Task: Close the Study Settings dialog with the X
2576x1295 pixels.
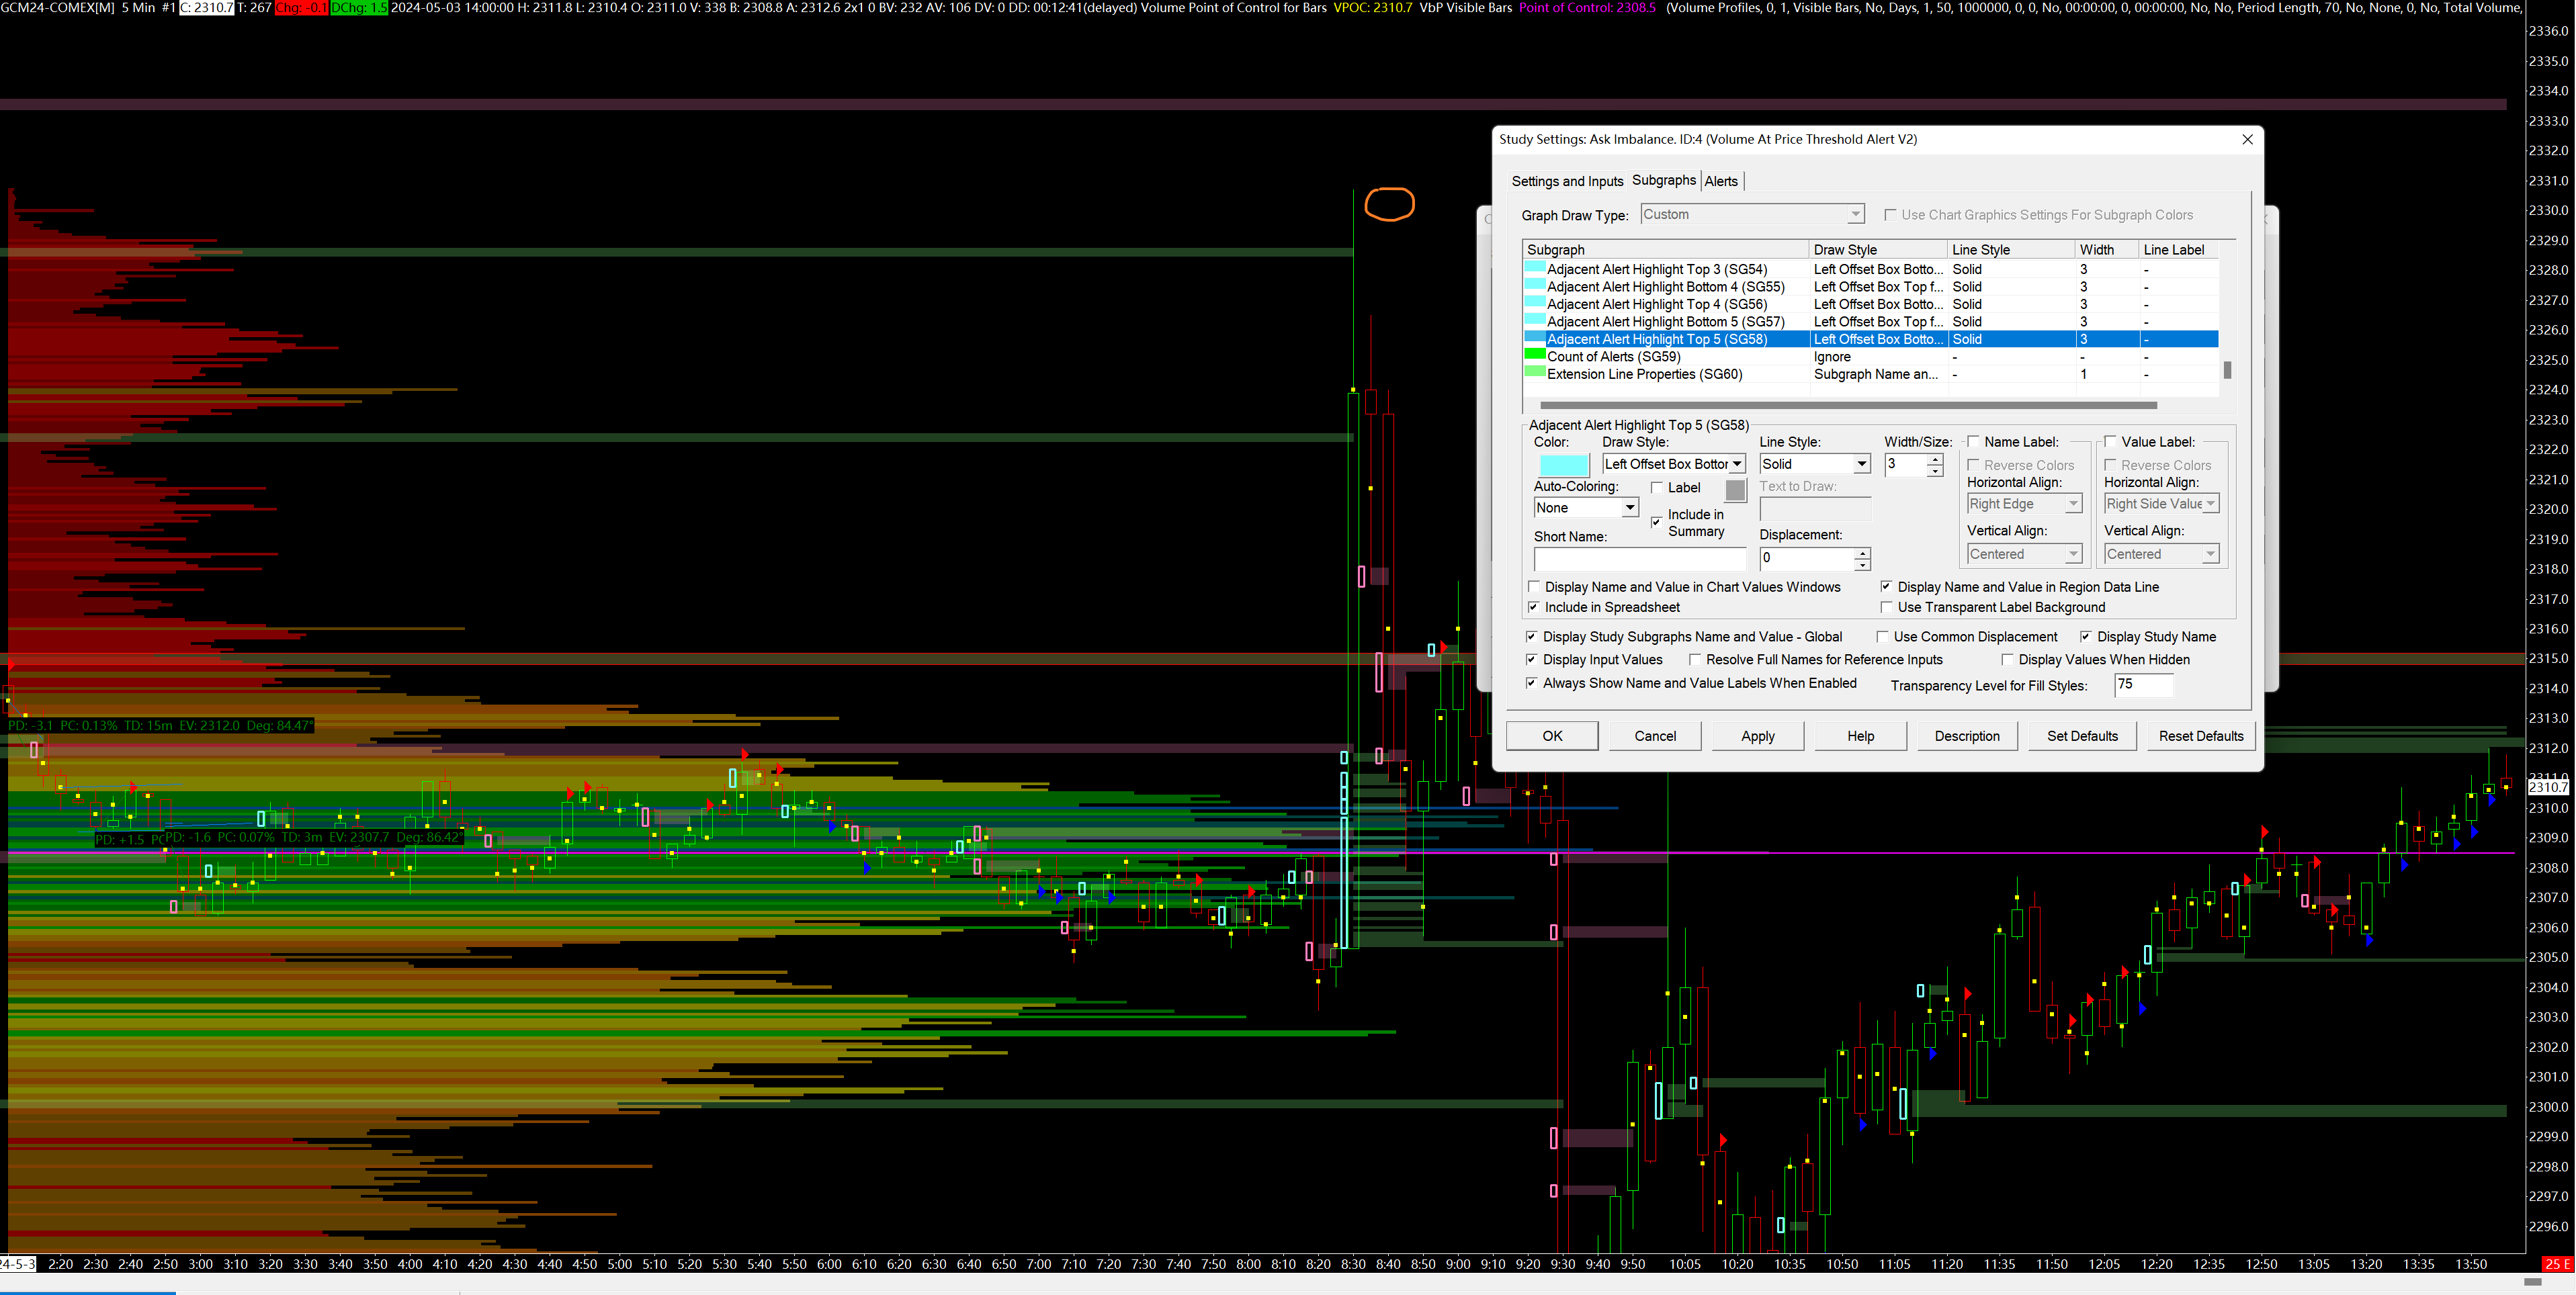Action: [x=2246, y=139]
